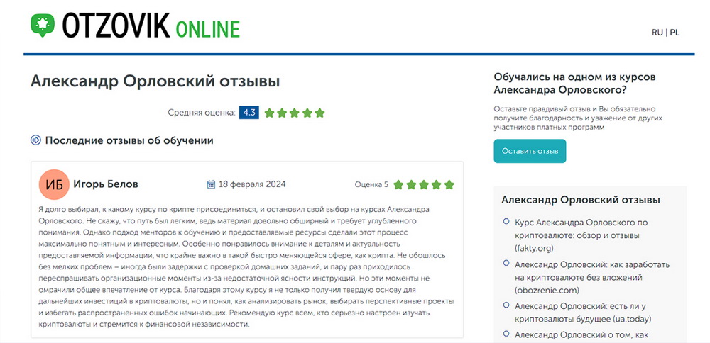Switch site language to RU
The width and height of the screenshot is (710, 343).
pos(657,33)
